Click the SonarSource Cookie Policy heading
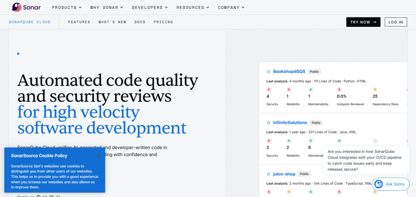 39,156
